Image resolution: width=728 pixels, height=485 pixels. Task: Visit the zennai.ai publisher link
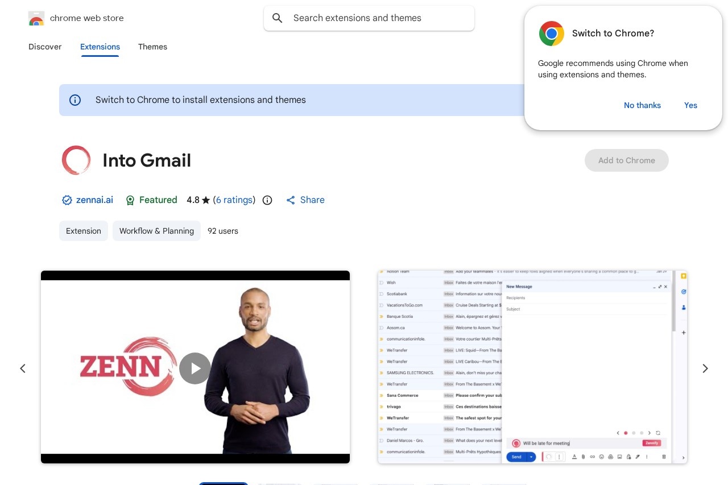click(94, 200)
